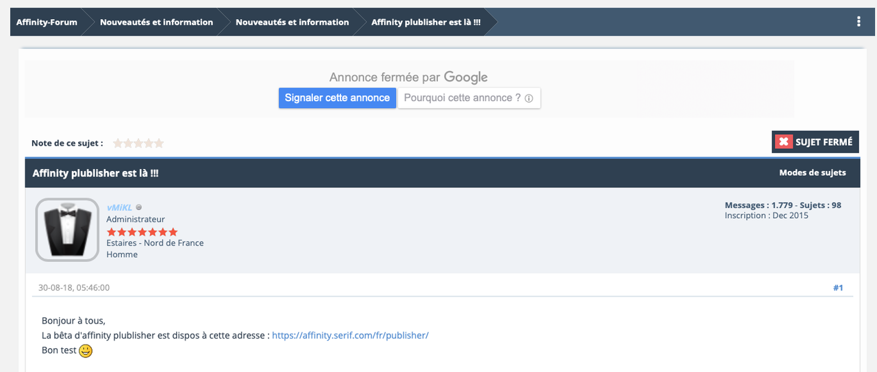Click the Homme gender text
The height and width of the screenshot is (372, 877).
click(122, 254)
